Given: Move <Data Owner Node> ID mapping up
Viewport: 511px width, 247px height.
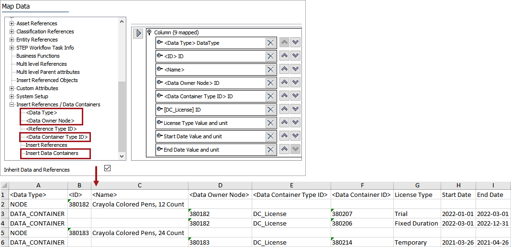Looking at the screenshot, I should point(284,82).
